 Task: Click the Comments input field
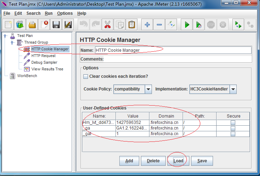pyautogui.click(x=178, y=59)
